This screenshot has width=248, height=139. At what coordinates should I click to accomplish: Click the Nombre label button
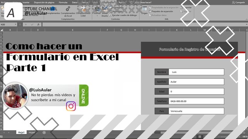coord(162,72)
